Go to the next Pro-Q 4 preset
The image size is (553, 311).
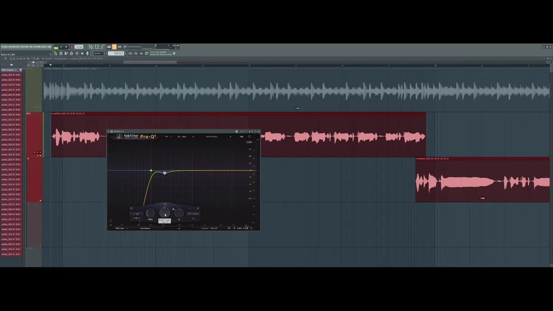[230, 136]
